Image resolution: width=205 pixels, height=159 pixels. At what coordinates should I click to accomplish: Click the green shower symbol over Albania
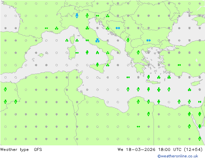click(128, 40)
